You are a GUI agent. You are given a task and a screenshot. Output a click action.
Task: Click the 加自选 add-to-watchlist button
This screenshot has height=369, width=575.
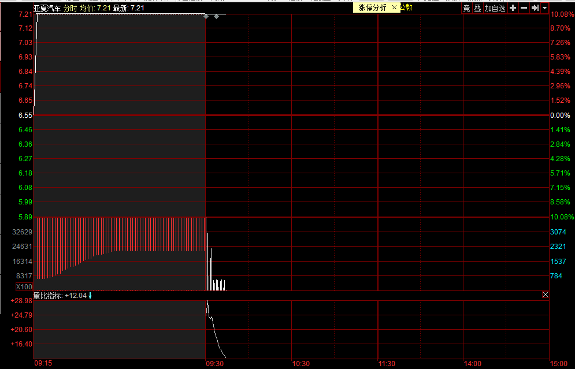click(495, 8)
